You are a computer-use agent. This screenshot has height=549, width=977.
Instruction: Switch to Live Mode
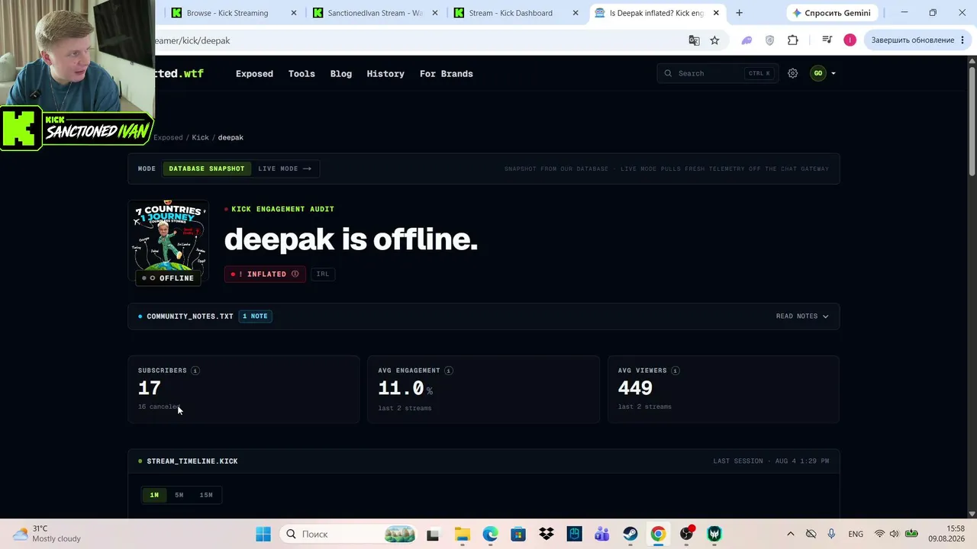[x=285, y=169]
